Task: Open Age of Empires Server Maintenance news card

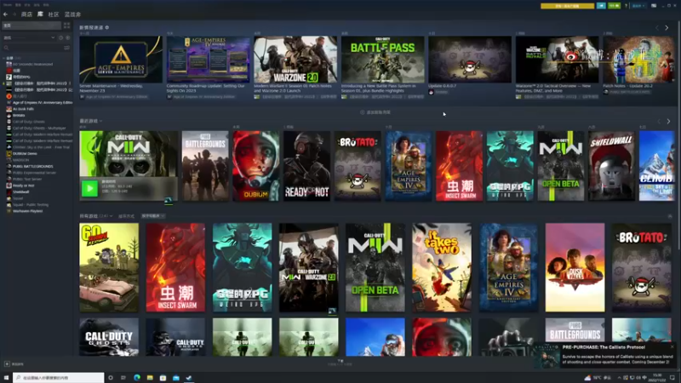Action: click(x=121, y=60)
